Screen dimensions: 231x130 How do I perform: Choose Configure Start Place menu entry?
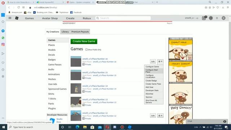tap(154, 71)
